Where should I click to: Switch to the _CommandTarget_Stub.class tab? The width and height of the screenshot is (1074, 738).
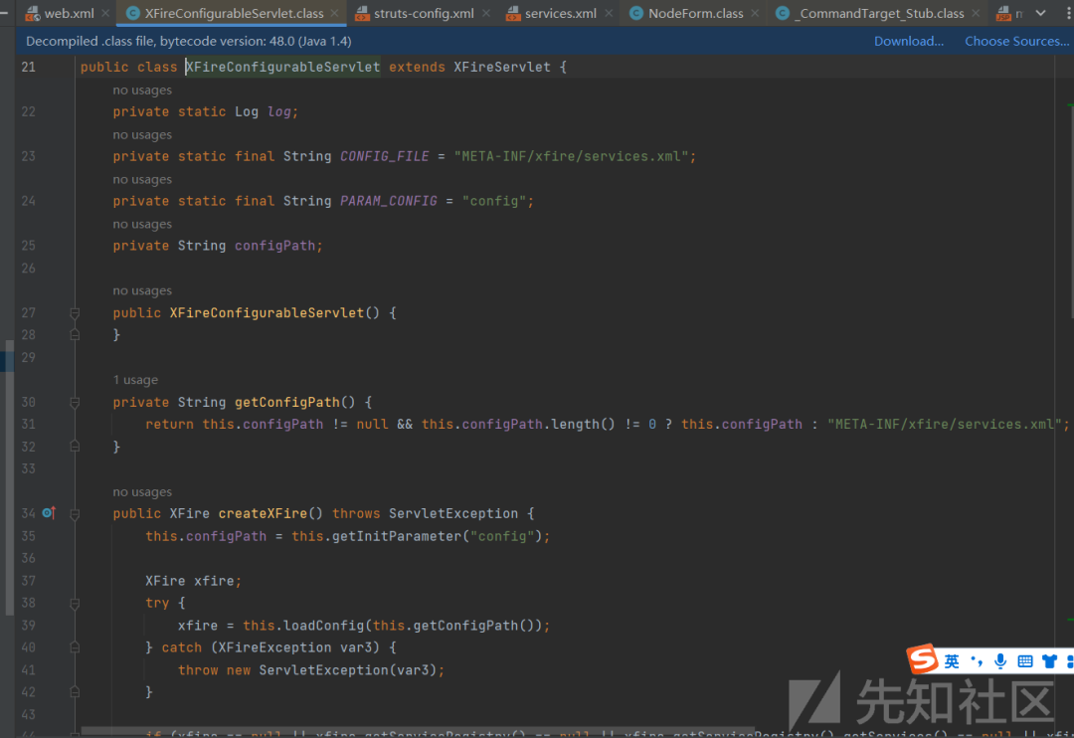(x=879, y=13)
